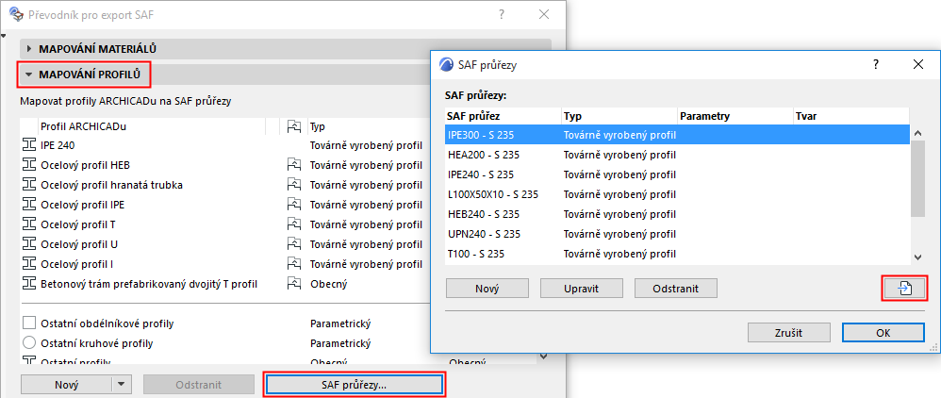Sort by Typ column in SAF průřezy dialog
The height and width of the screenshot is (398, 941).
click(x=619, y=116)
